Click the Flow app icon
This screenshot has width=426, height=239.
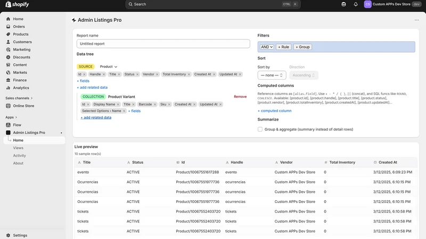pos(8,125)
